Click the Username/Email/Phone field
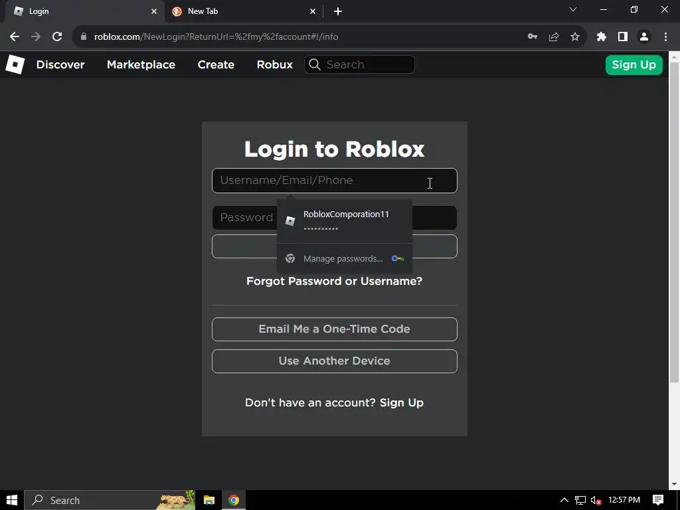The width and height of the screenshot is (680, 510). [x=335, y=181]
